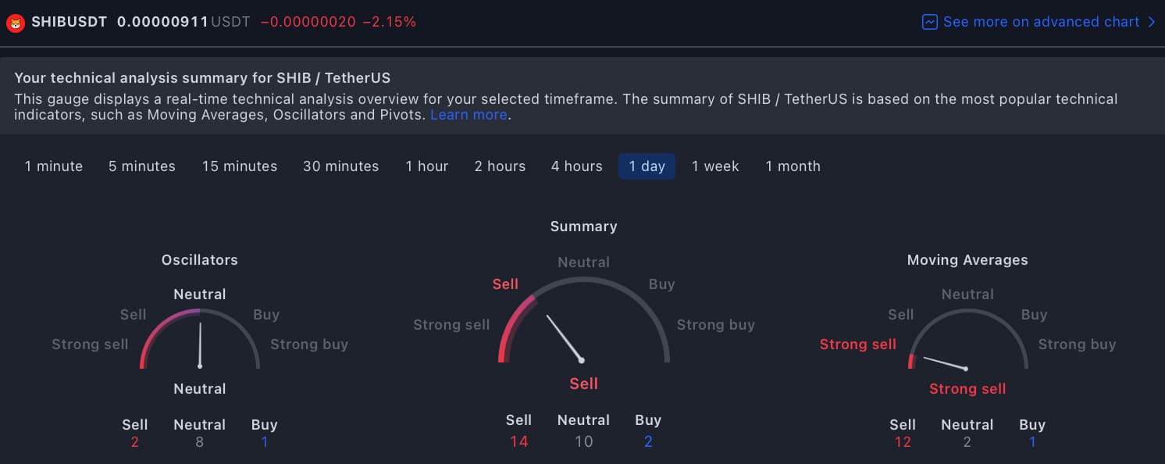Switch to 5 minutes timeframe
The height and width of the screenshot is (464, 1165).
(x=142, y=166)
